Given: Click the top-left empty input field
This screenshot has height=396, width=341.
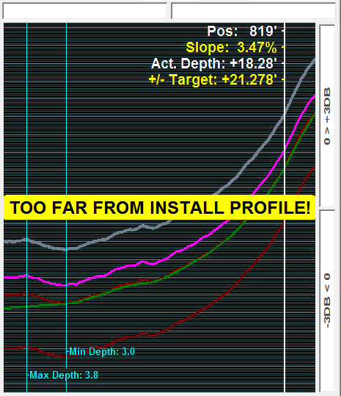Looking at the screenshot, I should [84, 11].
